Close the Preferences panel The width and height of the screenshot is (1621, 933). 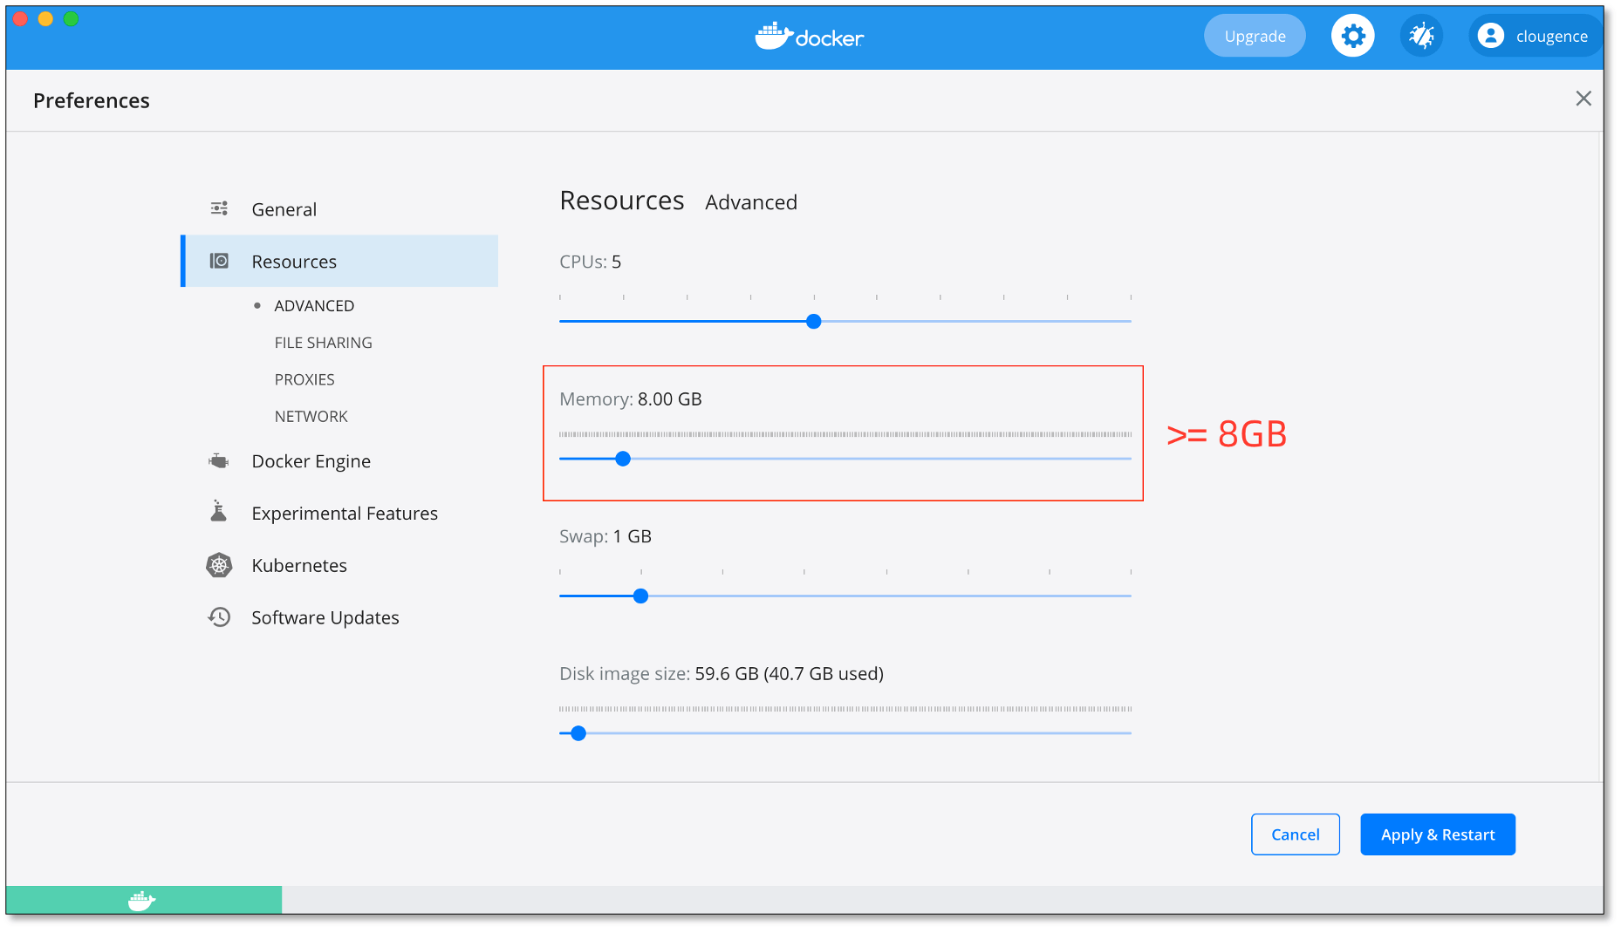click(1583, 99)
